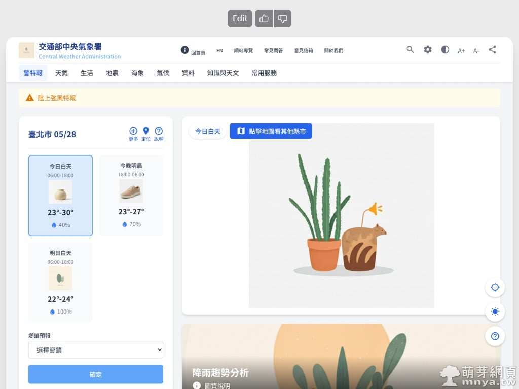Click the floating question mark help button
Viewport: 519px width, 389px height.
tap(495, 336)
